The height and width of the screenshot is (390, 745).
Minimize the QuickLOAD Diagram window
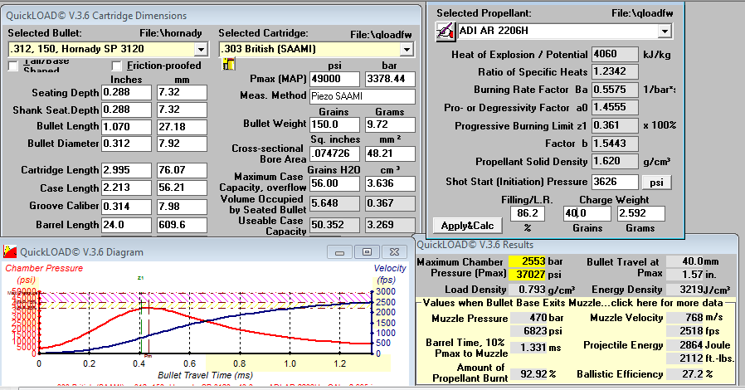339,251
